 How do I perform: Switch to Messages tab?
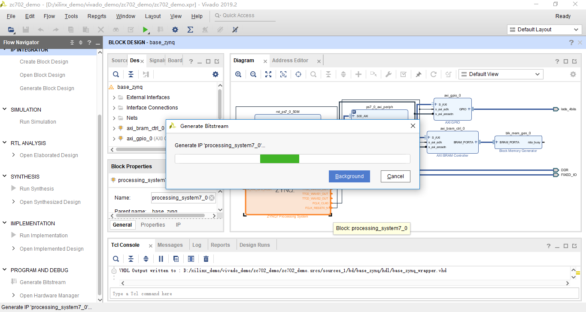click(x=170, y=245)
